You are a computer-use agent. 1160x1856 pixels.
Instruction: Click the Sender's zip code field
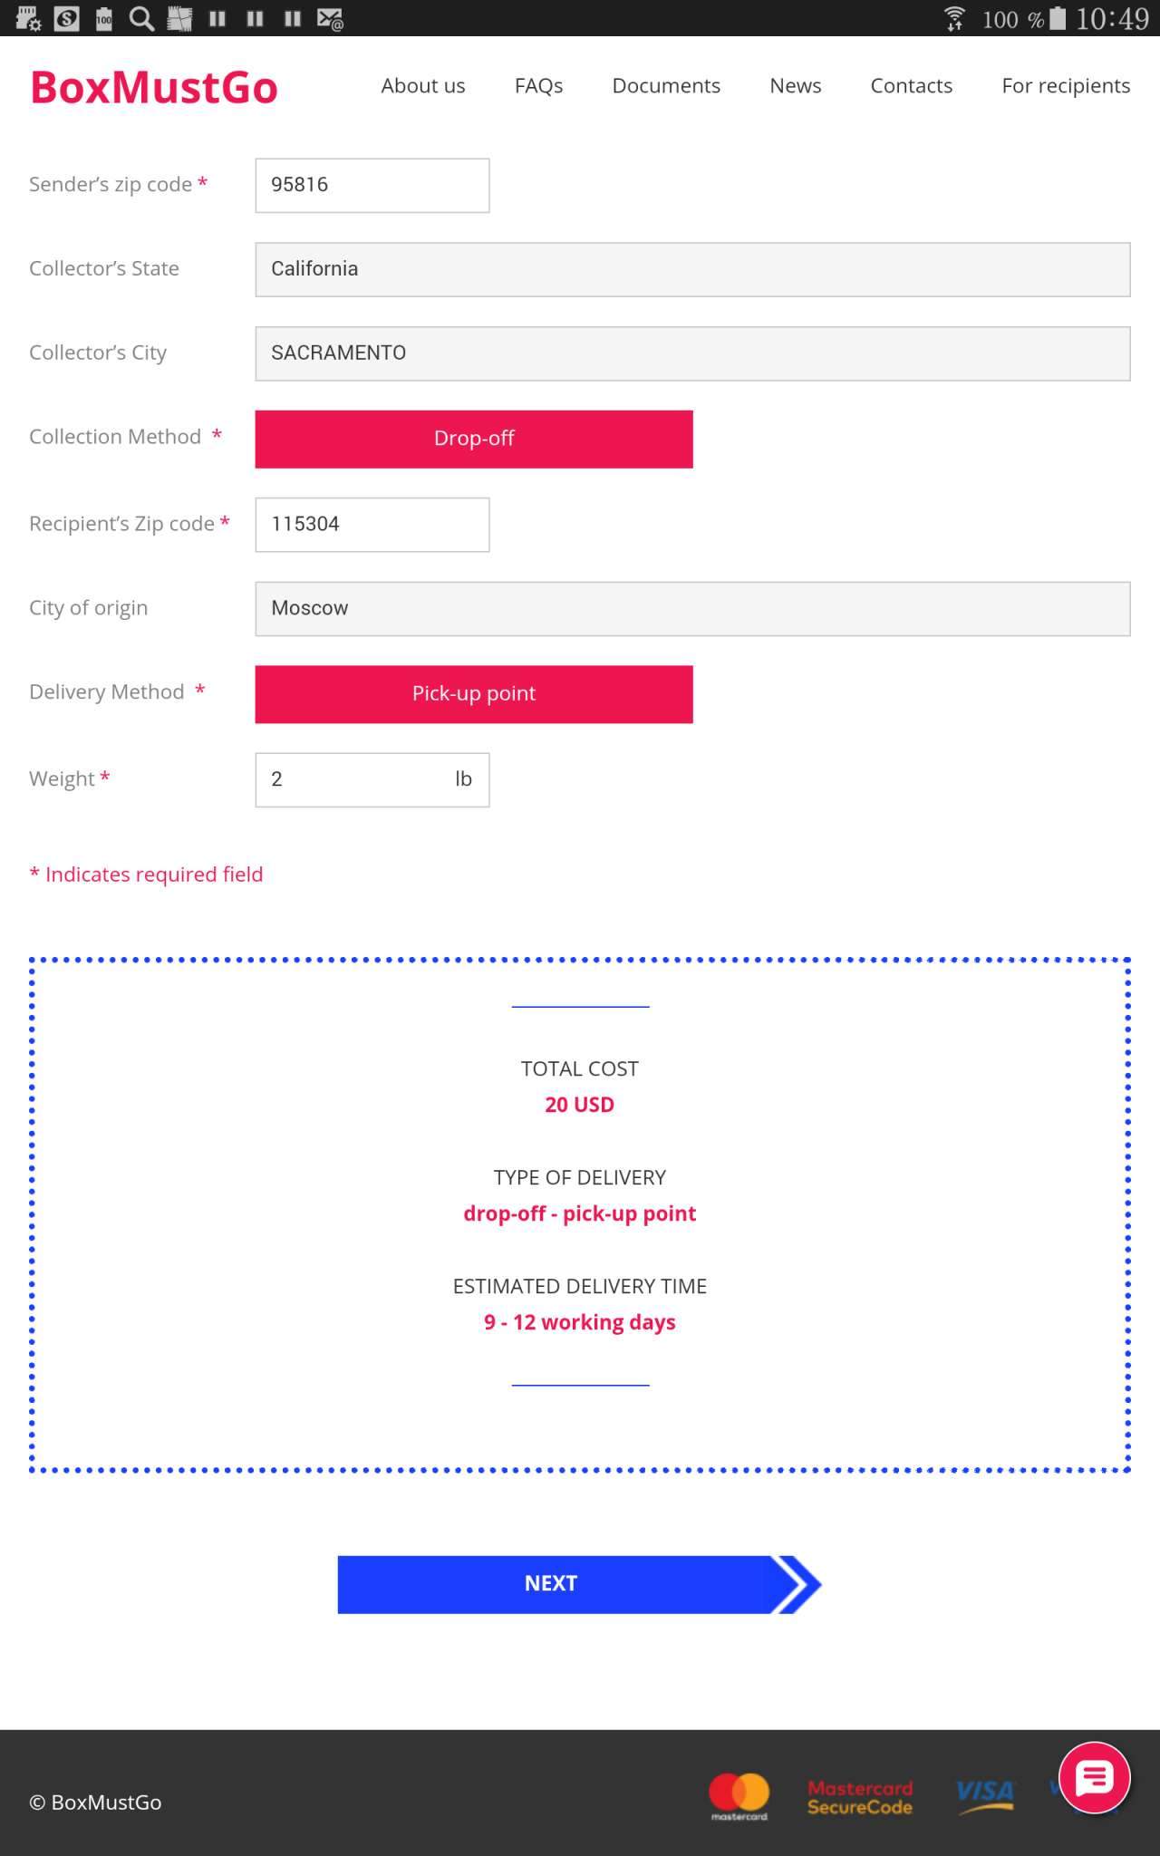click(x=372, y=185)
